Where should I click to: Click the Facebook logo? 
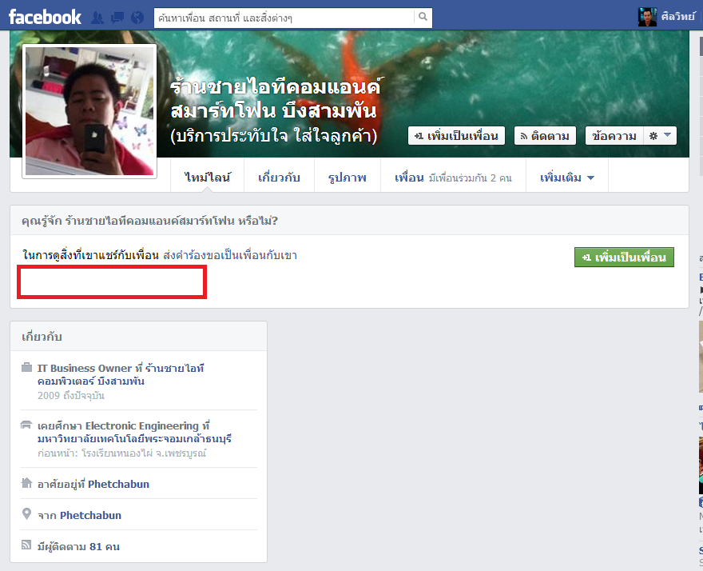click(x=45, y=18)
